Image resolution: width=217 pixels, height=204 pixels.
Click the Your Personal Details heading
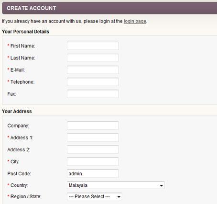click(x=25, y=32)
